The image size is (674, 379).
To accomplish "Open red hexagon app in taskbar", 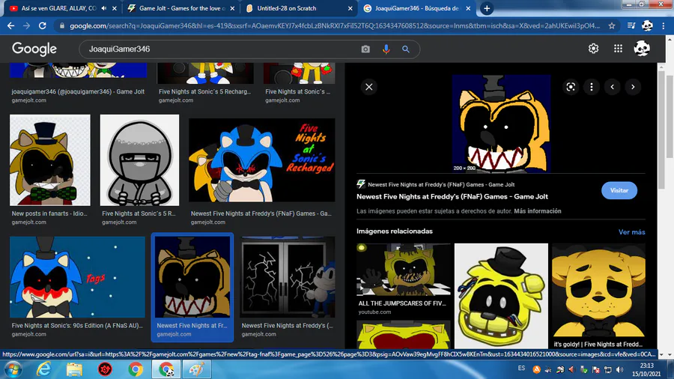I will 104,369.
